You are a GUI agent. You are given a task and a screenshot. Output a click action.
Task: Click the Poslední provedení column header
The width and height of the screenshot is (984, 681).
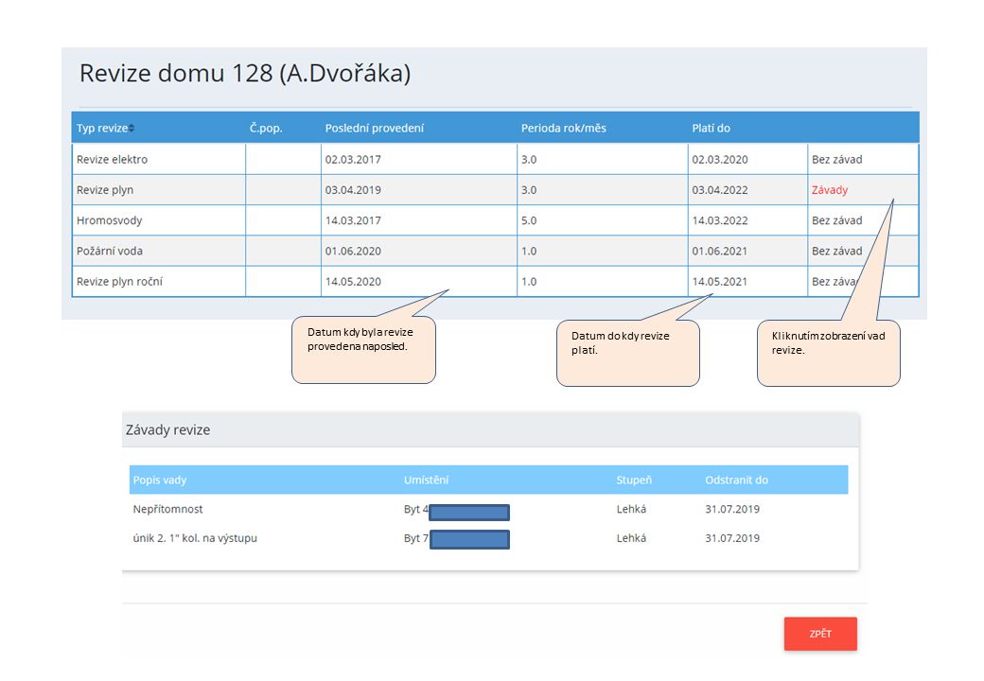[374, 129]
